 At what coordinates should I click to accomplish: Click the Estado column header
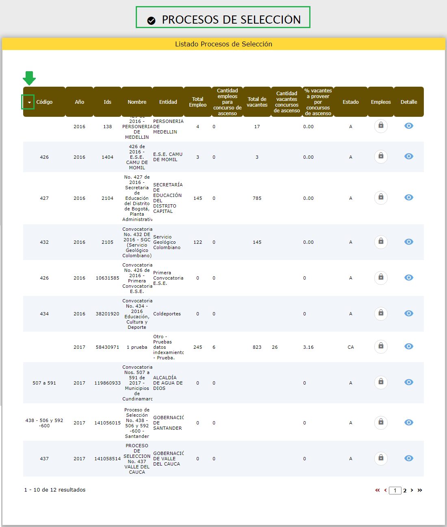point(351,102)
